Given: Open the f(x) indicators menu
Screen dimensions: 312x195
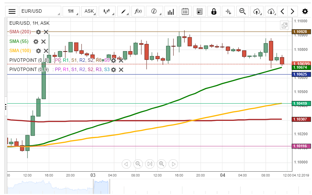Looking at the screenshot, I should click(x=138, y=11).
